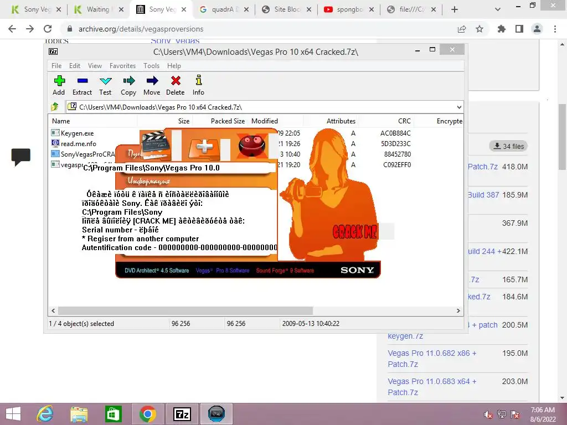Click the red face icon in the keygen
This screenshot has width=567, height=425.
point(252,146)
